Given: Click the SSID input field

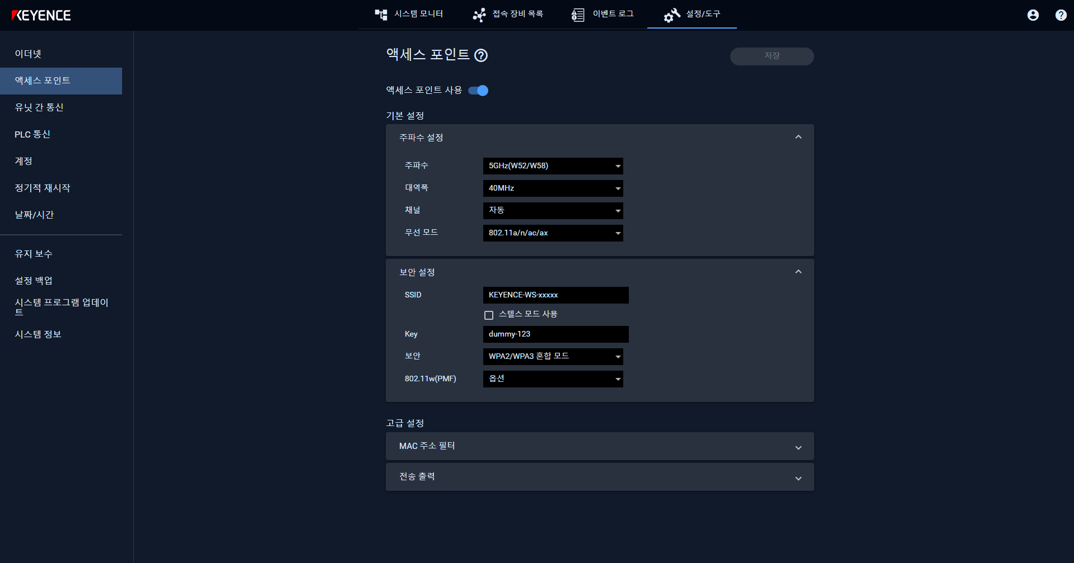Looking at the screenshot, I should point(555,295).
